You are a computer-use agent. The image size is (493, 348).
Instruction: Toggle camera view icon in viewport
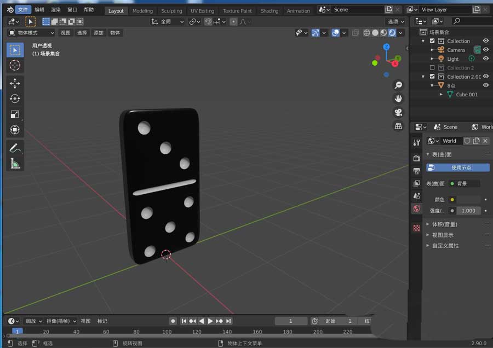click(x=398, y=112)
